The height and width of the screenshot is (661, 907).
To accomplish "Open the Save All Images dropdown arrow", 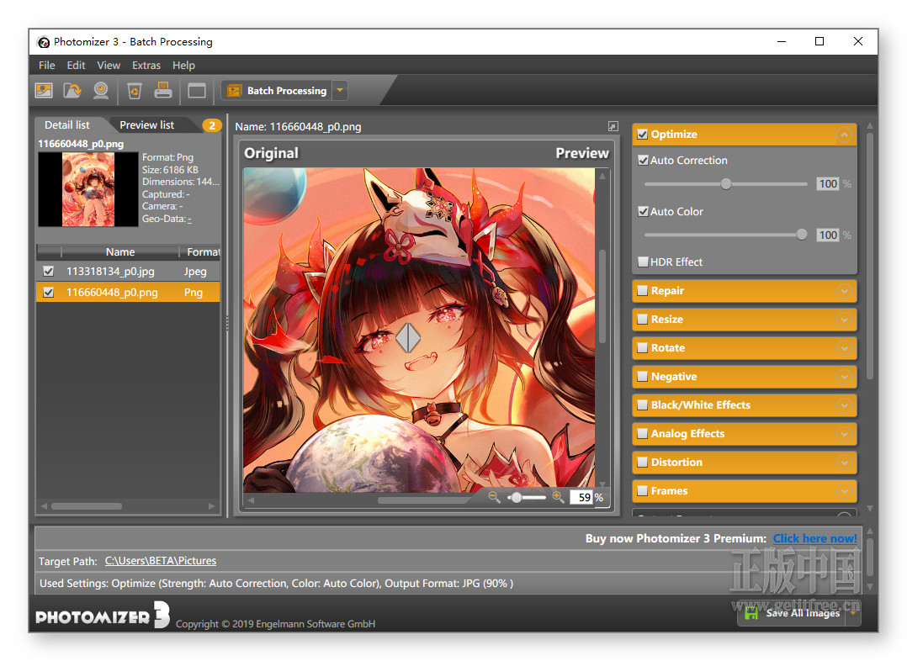I will (853, 613).
